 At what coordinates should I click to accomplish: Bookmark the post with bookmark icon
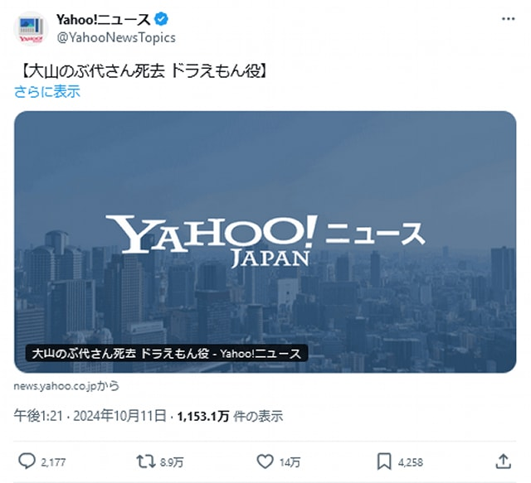pos(384,461)
